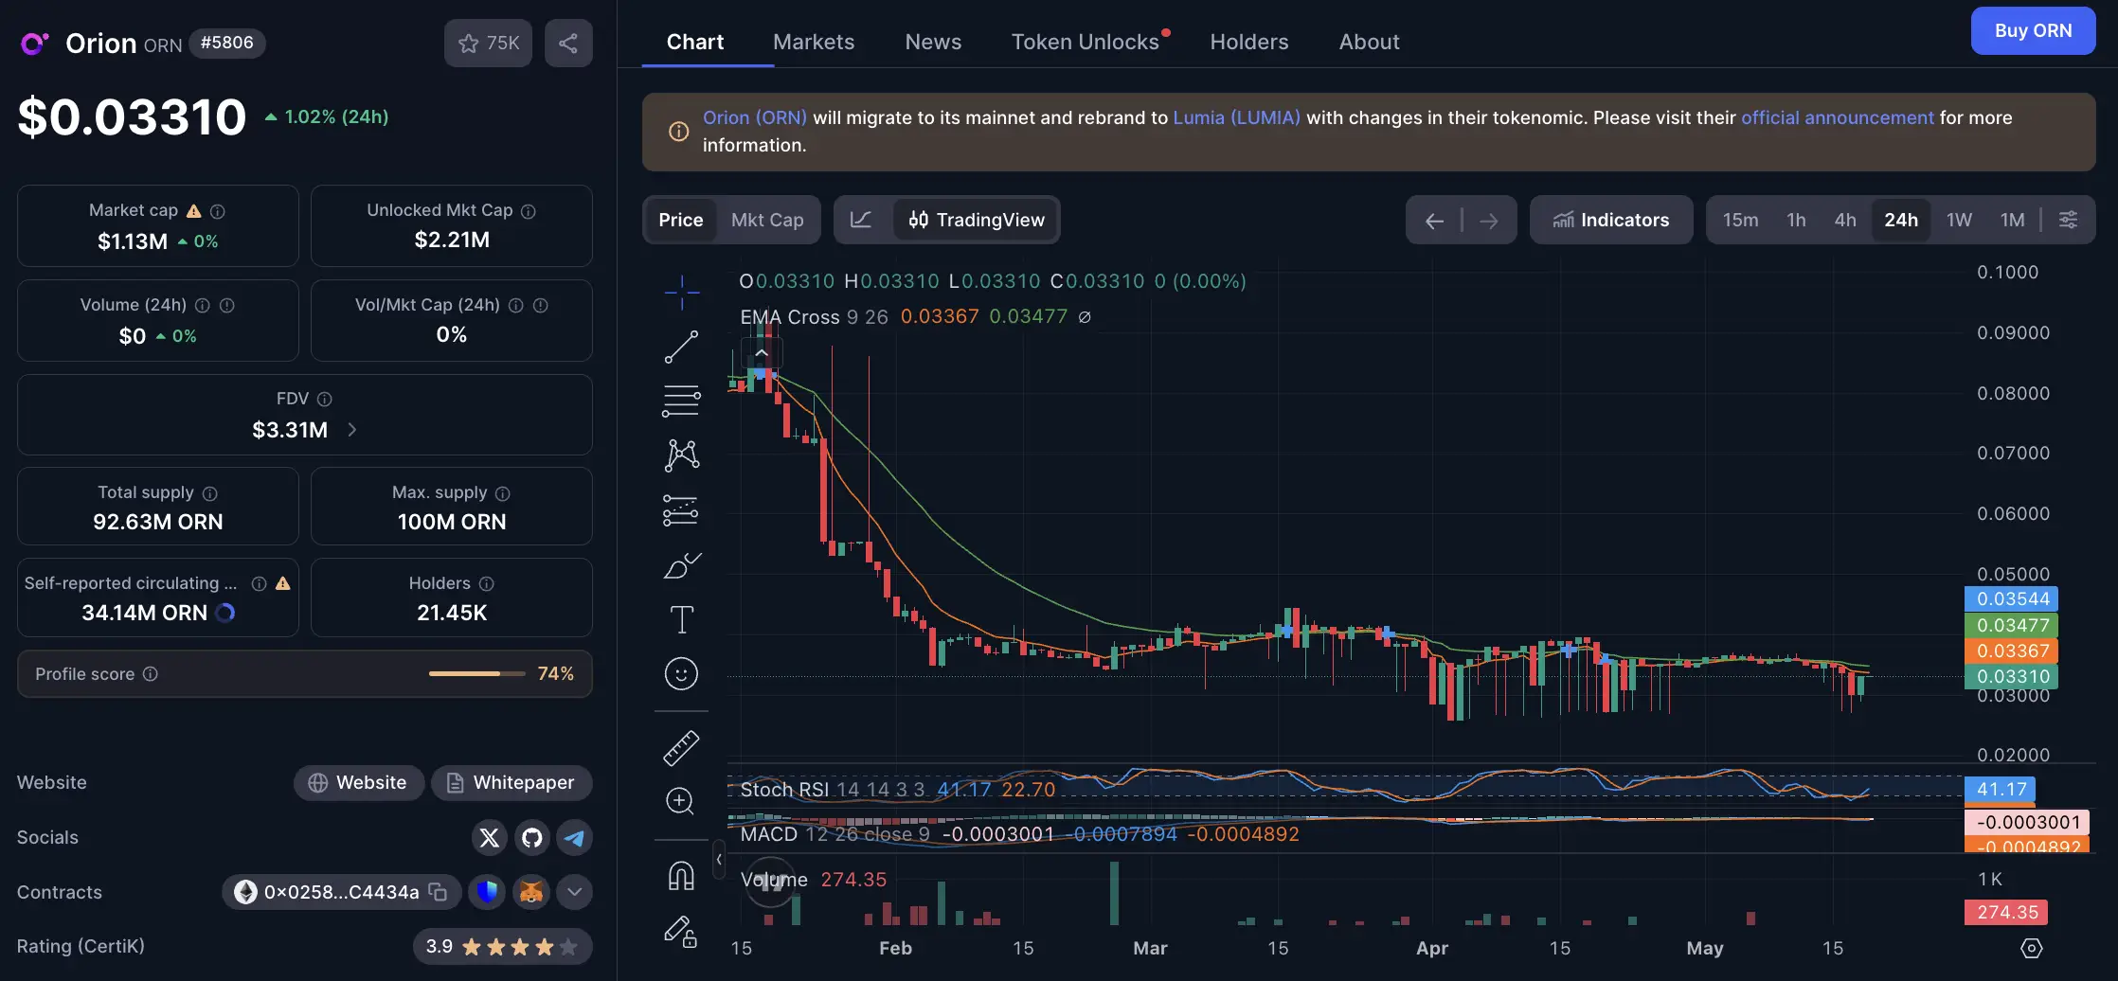The image size is (2118, 981).
Task: Open chart time settings sliders icon
Action: coord(2069,220)
